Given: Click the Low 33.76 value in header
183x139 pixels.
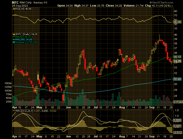Looking at the screenshot, I should coord(97,6).
